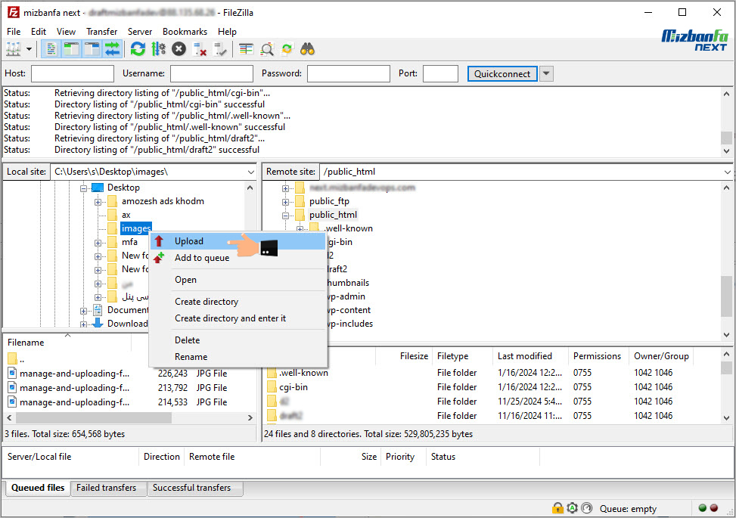736x518 pixels.
Task: Reconnect to last server icon
Action: click(x=220, y=49)
